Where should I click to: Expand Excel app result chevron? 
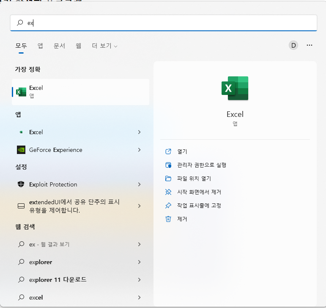pos(139,132)
